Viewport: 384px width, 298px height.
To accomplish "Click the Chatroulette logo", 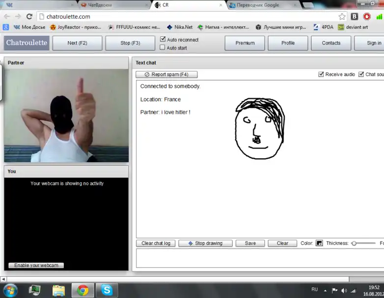I will [27, 43].
